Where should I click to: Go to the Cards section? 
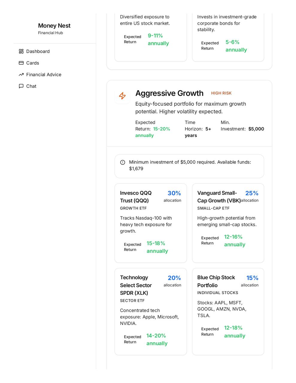pyautogui.click(x=32, y=63)
